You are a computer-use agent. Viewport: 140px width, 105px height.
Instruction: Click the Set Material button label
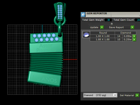(127, 95)
